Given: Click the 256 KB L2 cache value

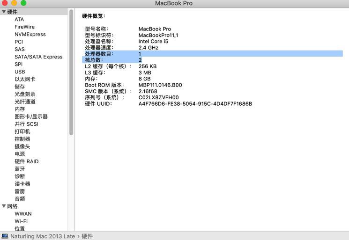Looking at the screenshot, I should point(148,66).
